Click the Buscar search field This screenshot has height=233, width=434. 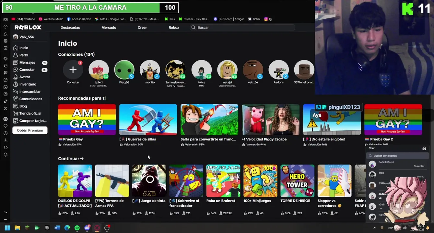coord(242,28)
